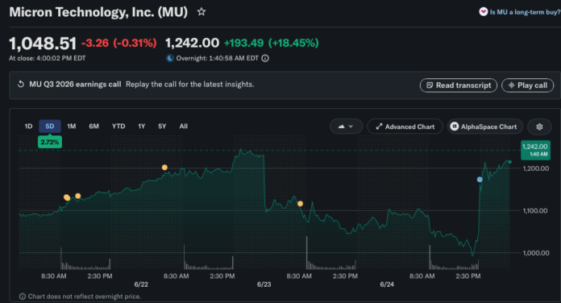The width and height of the screenshot is (561, 303).
Task: Switch to the 1M range
Action: point(72,127)
